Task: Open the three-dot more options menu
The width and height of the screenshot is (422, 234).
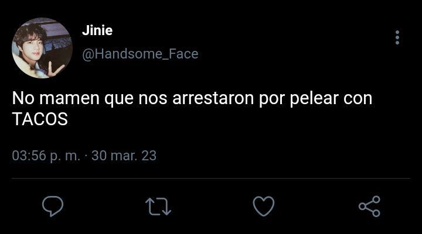Action: (397, 37)
